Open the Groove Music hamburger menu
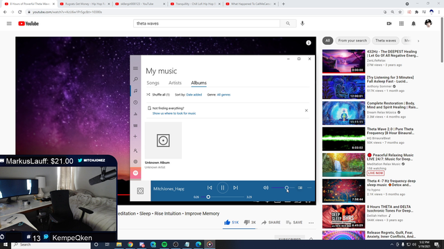444x249 pixels. [x=135, y=68]
